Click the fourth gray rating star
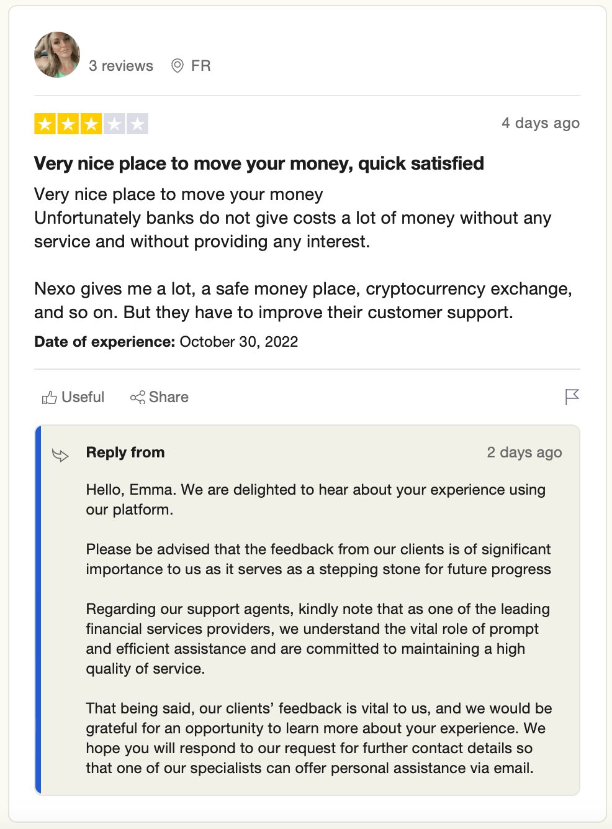 [114, 124]
